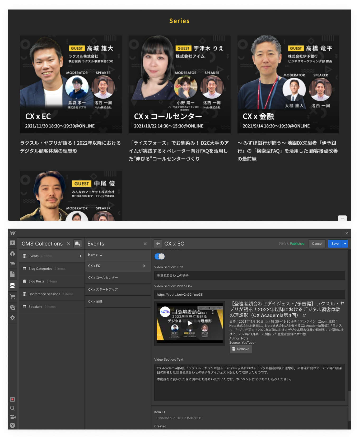The image size is (359, 439).
Task: Click the Save button
Action: (335, 244)
